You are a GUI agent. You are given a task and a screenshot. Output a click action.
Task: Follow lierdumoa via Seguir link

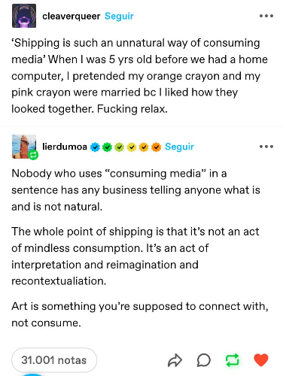click(179, 147)
